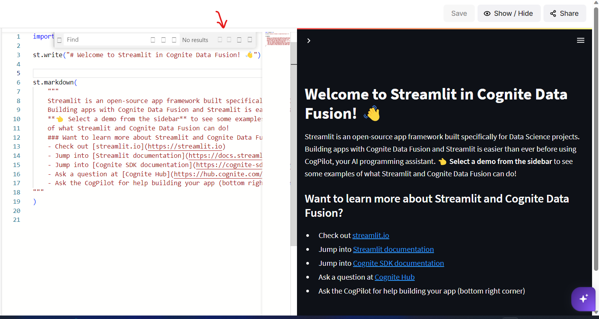Click the 'import' keyword on line 1
The image size is (599, 319).
pos(44,37)
